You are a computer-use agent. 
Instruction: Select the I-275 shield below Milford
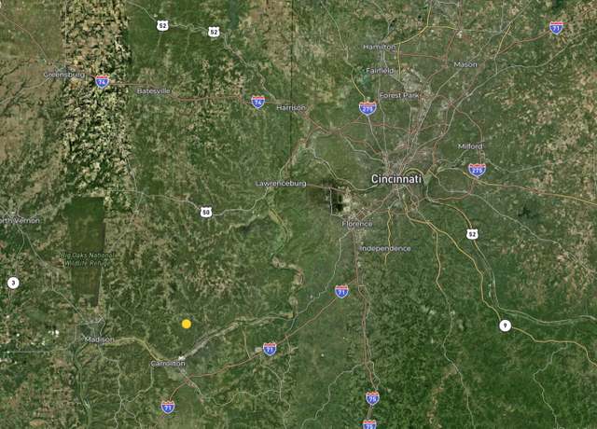click(477, 170)
